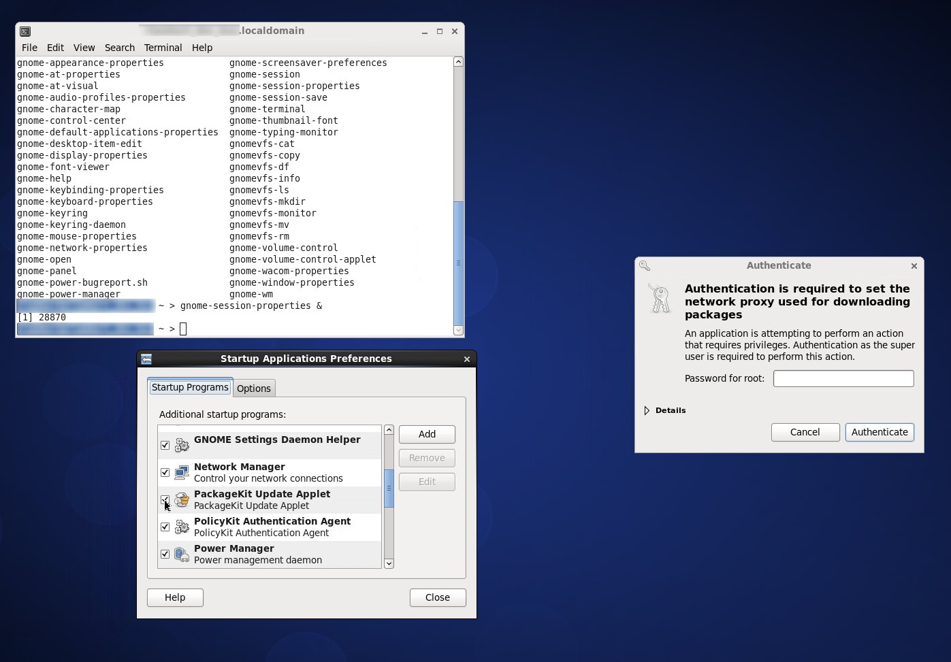This screenshot has width=951, height=662.
Task: Open the terminal Edit menu
Action: (55, 48)
